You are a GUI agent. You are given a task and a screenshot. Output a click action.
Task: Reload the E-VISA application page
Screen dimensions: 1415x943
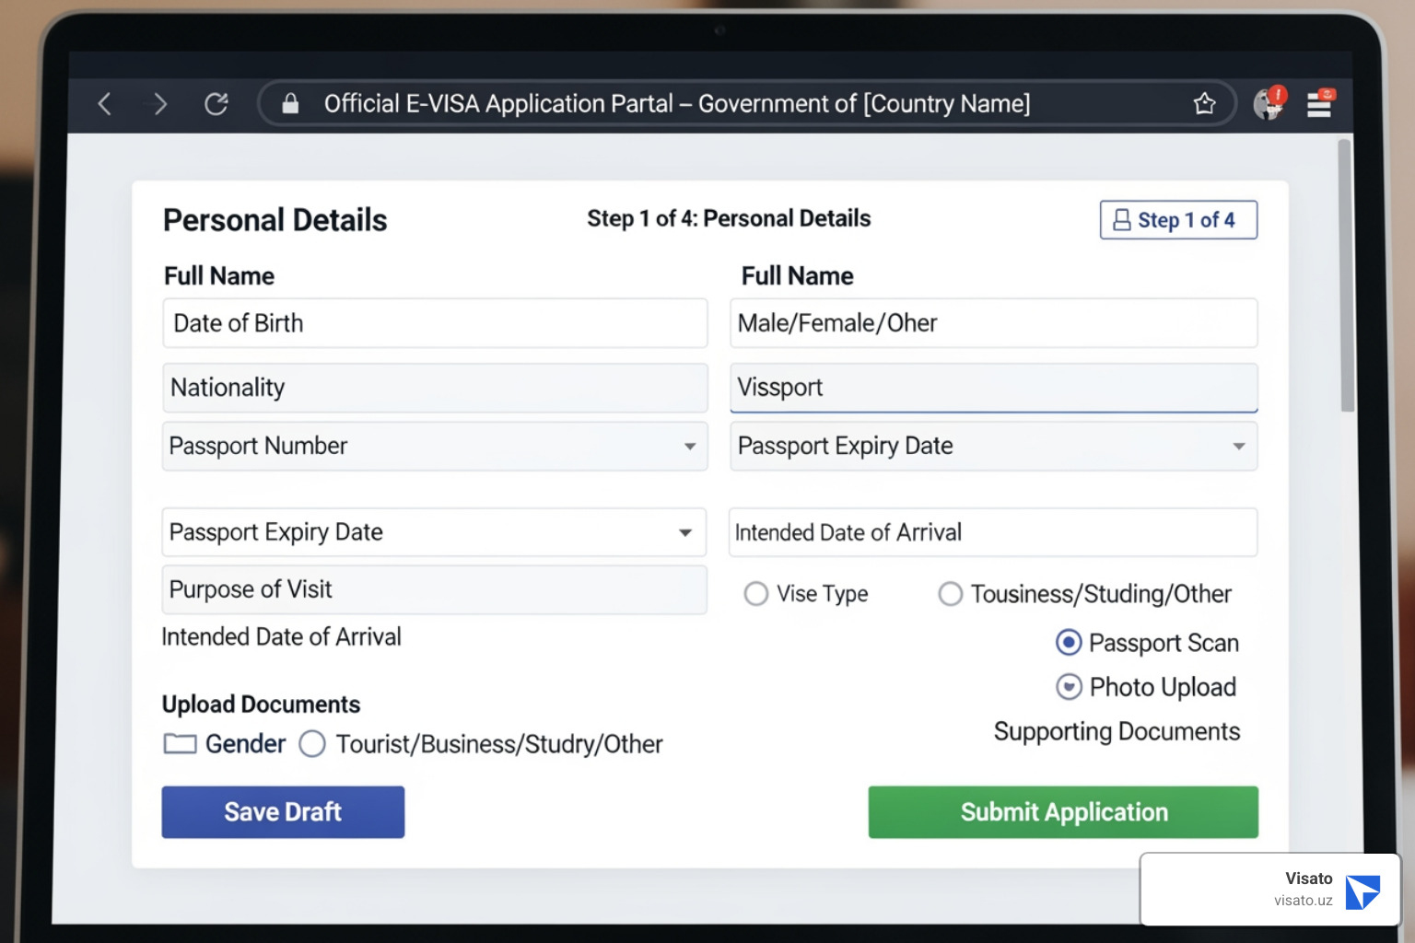[x=217, y=104]
